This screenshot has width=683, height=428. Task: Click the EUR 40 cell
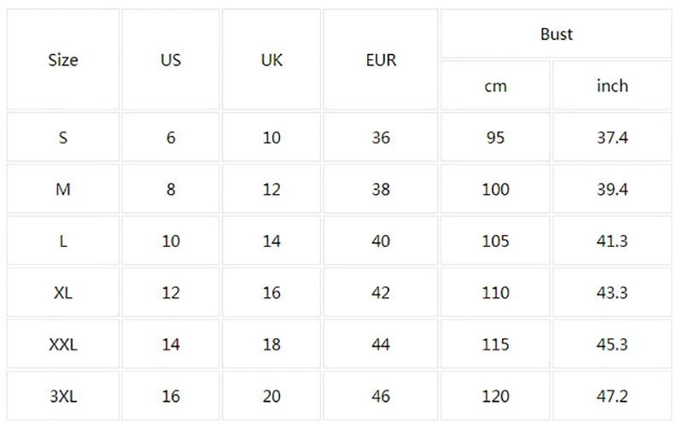pyautogui.click(x=381, y=241)
